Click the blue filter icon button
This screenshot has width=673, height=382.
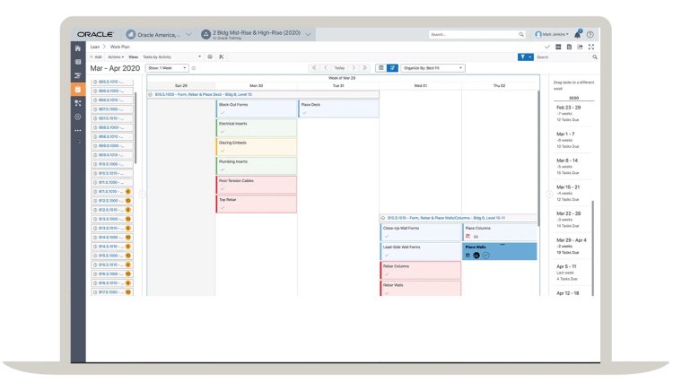point(522,56)
